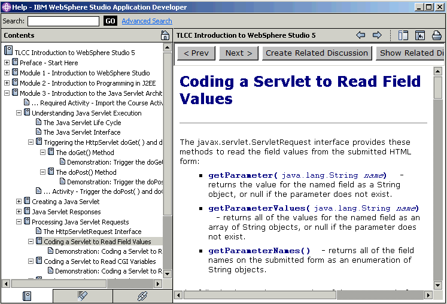Collapse Processing Java Servlet Requests node
Viewport: 447px width, 304px height.
point(19,221)
